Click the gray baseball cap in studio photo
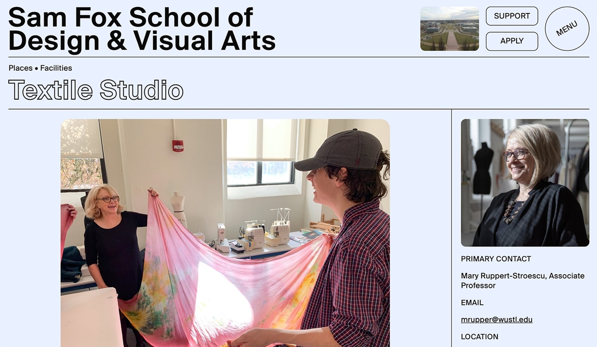 338,150
